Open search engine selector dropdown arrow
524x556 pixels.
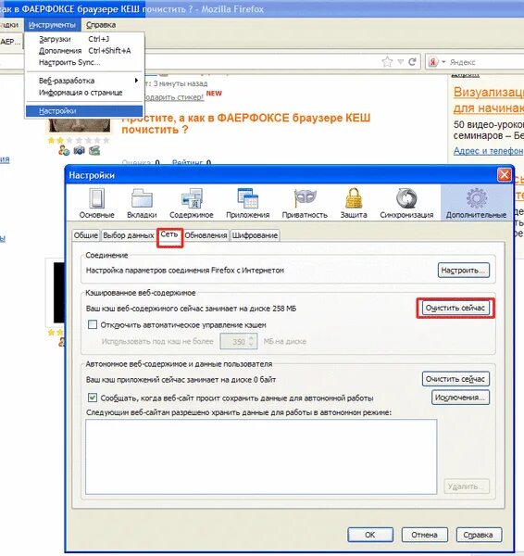[x=443, y=62]
